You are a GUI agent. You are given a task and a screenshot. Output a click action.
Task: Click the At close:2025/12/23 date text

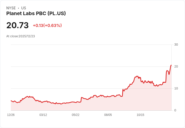click(x=21, y=36)
